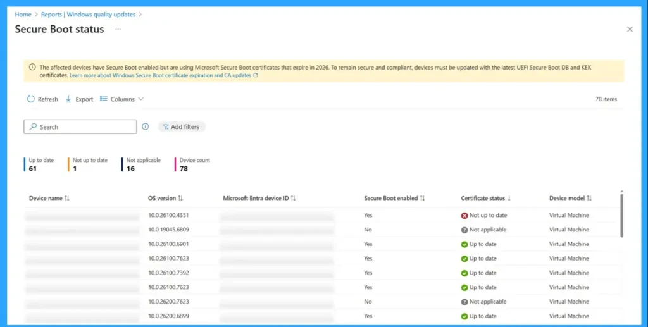
Task: Click the Refresh text label
Action: pos(48,99)
